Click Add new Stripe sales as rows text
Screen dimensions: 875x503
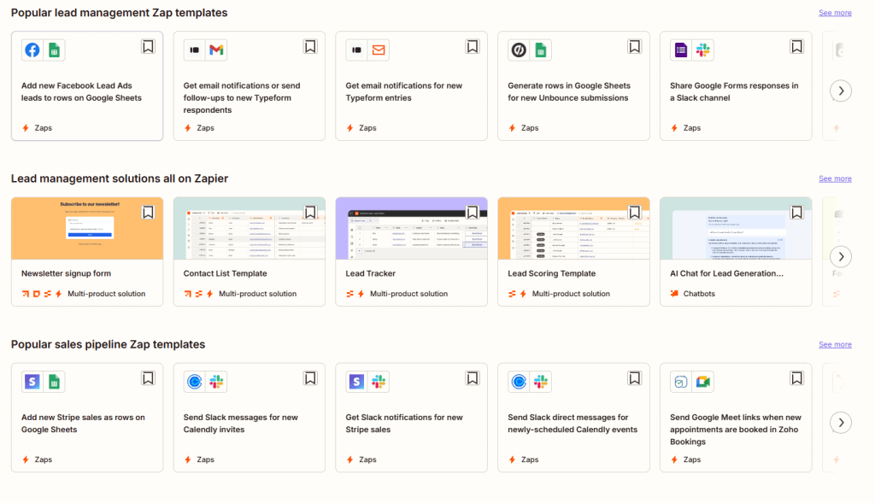83,424
